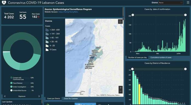Select the Cases per District tab

point(54,98)
